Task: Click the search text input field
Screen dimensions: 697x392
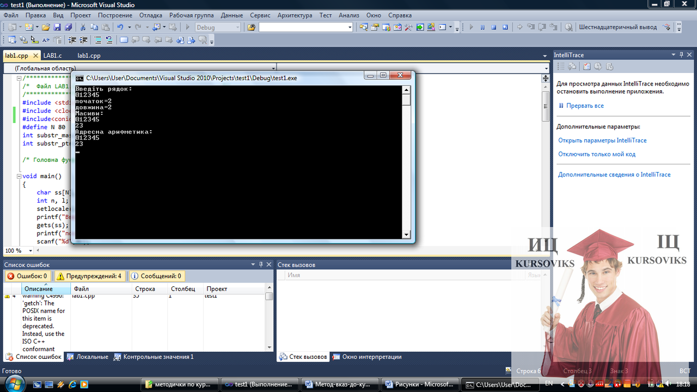Action: coord(302,27)
